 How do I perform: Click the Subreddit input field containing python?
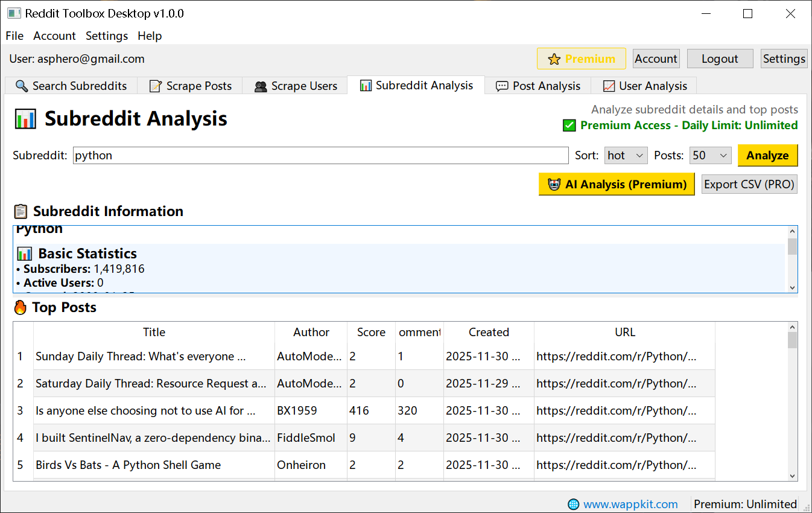[321, 155]
